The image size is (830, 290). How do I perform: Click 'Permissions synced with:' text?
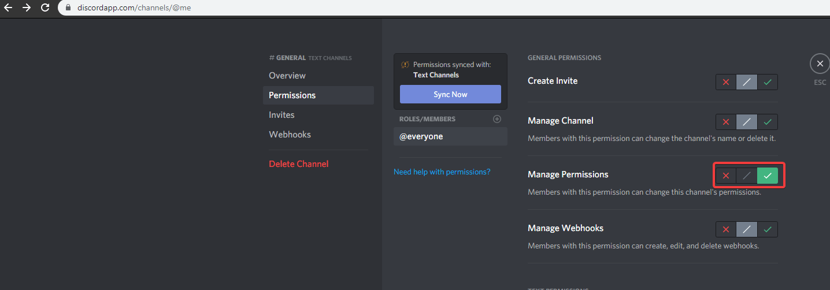[452, 65]
